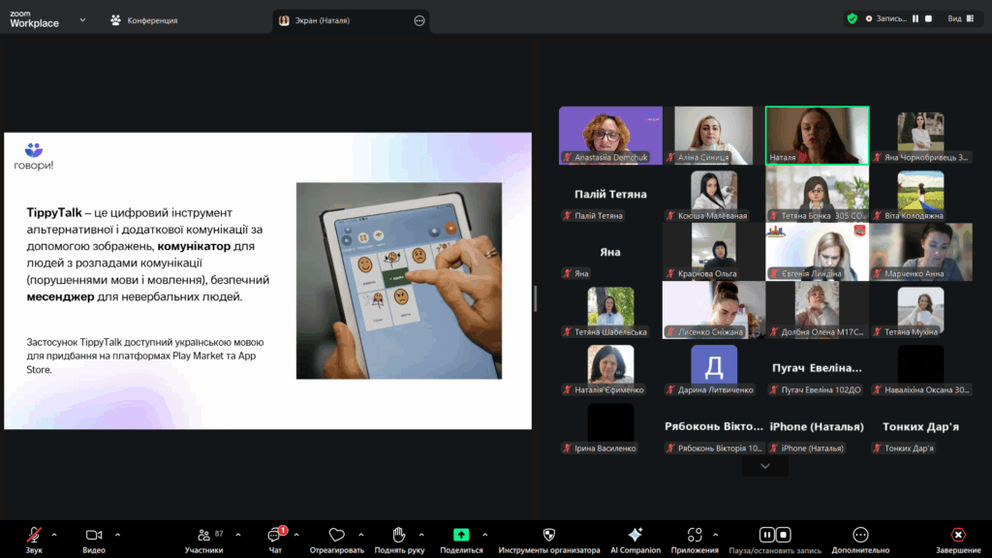Open the Zoom Workplace dropdown chevron

pos(82,19)
